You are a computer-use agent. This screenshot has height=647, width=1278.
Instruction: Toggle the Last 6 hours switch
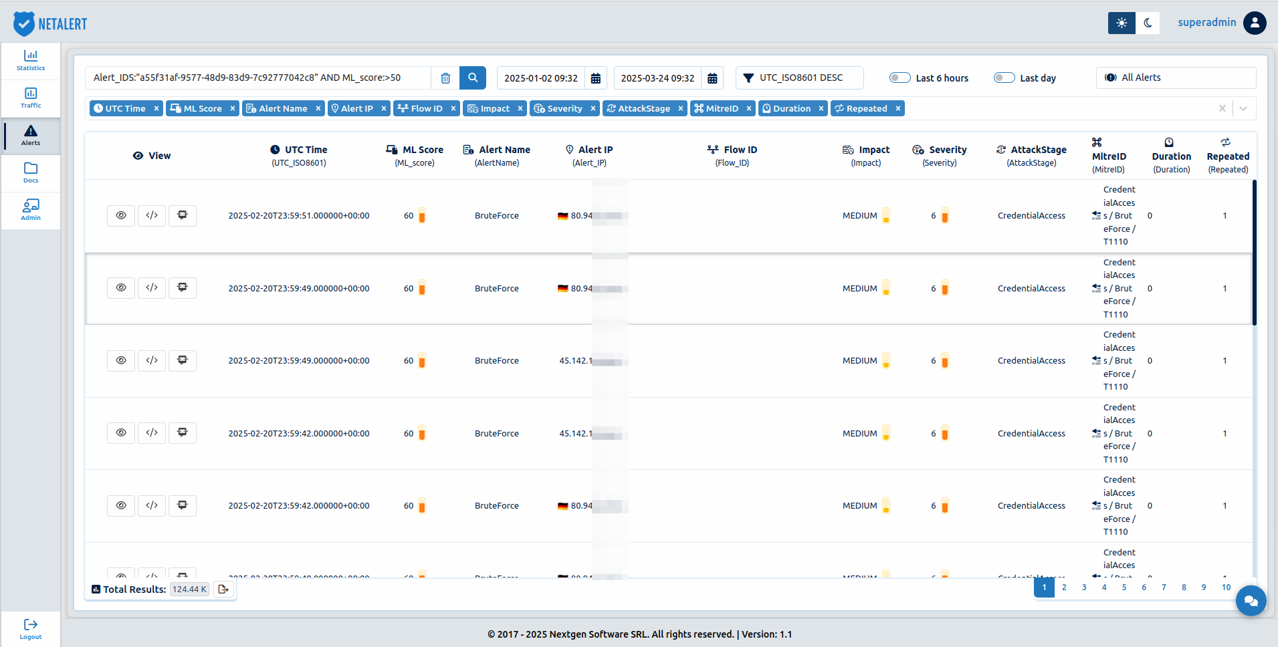pyautogui.click(x=899, y=78)
